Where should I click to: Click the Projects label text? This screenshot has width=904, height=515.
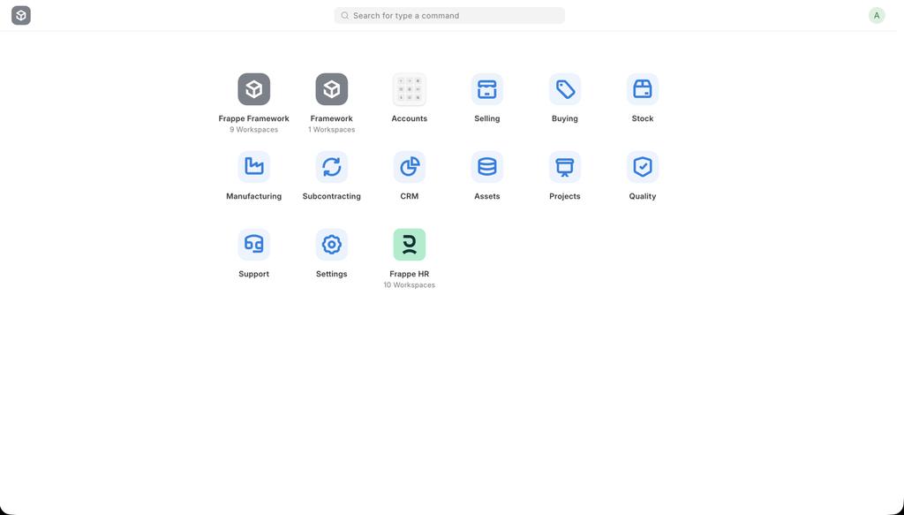click(565, 196)
